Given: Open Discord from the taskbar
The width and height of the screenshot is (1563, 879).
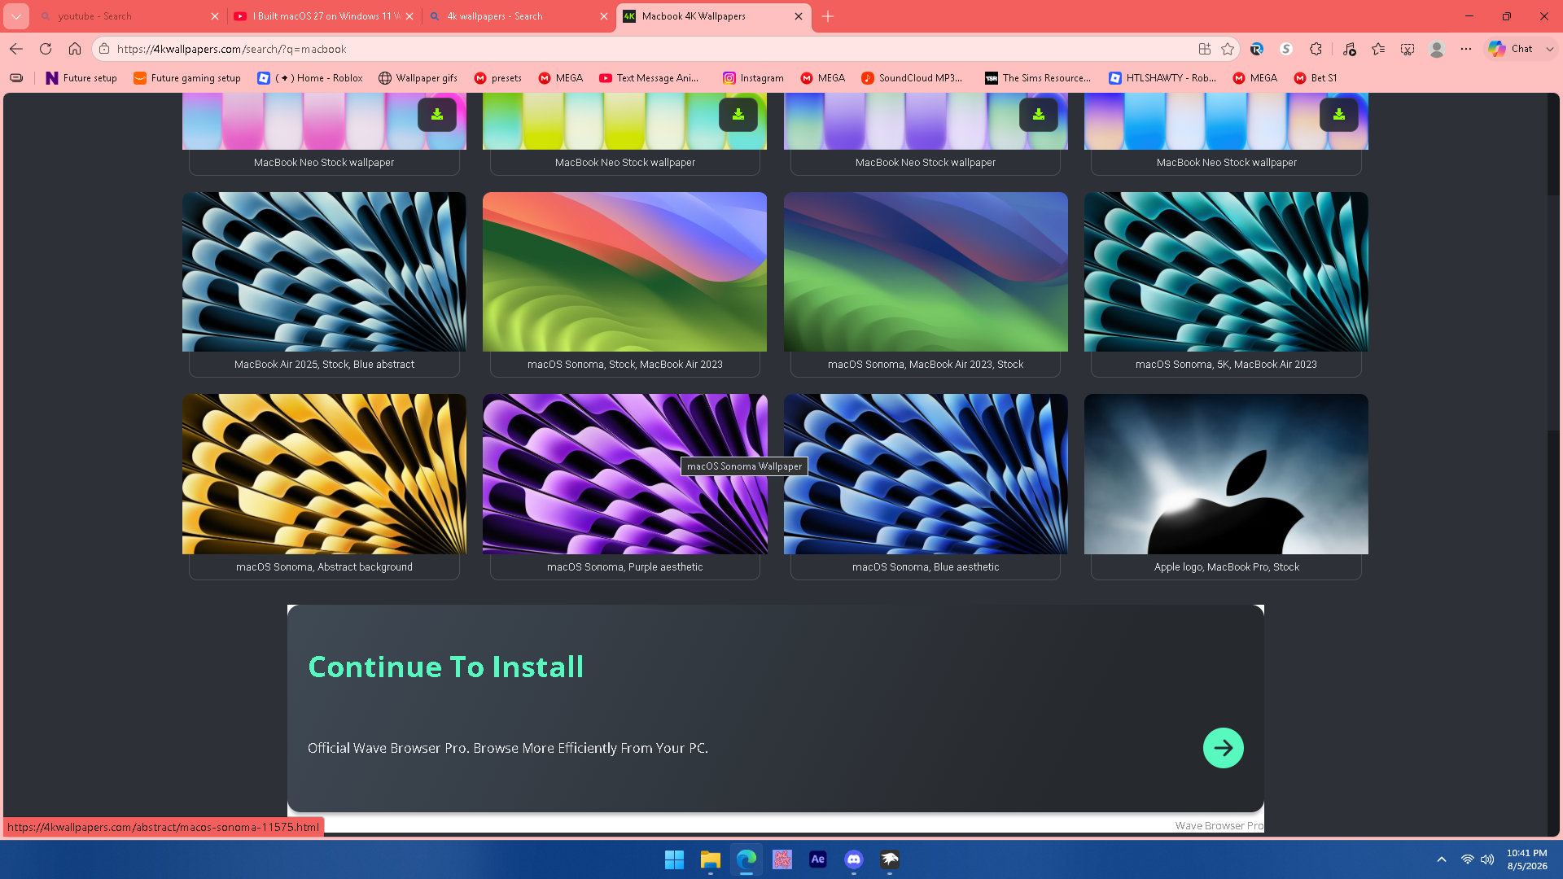Looking at the screenshot, I should [854, 859].
